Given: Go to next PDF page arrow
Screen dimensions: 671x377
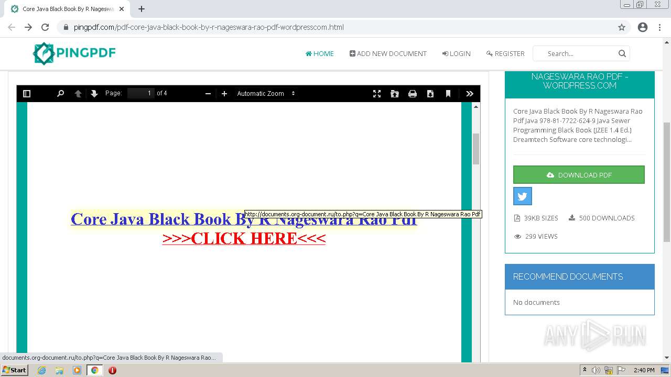Looking at the screenshot, I should click(94, 94).
